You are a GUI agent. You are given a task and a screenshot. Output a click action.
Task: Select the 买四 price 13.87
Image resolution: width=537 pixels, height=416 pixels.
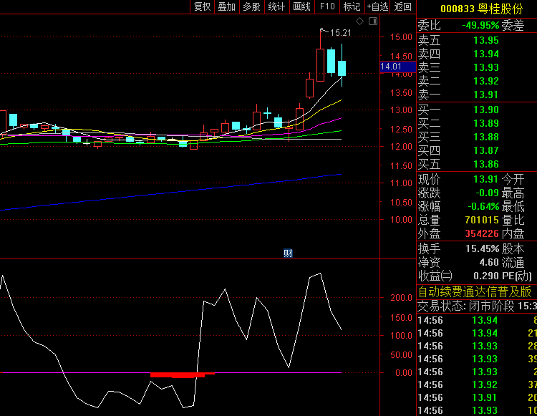[486, 150]
